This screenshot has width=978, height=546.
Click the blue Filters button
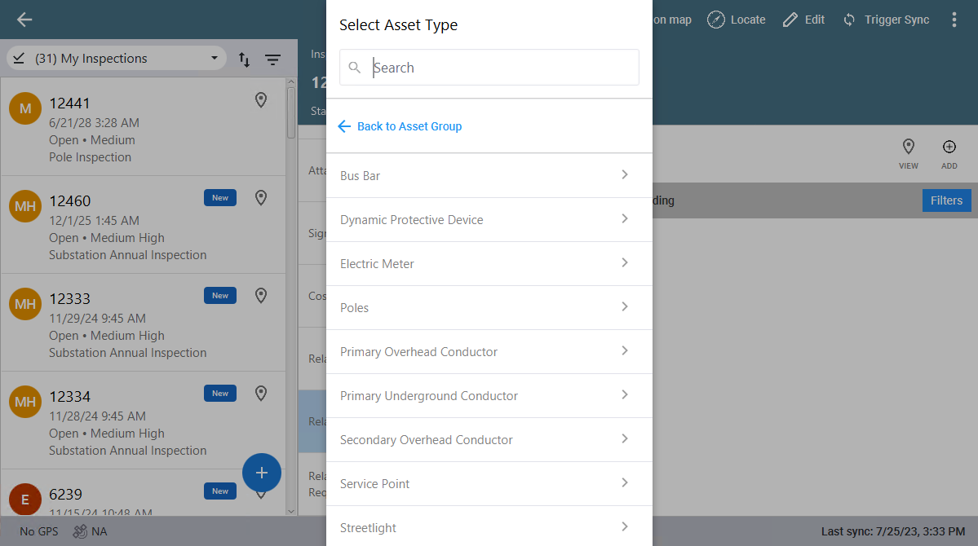946,200
